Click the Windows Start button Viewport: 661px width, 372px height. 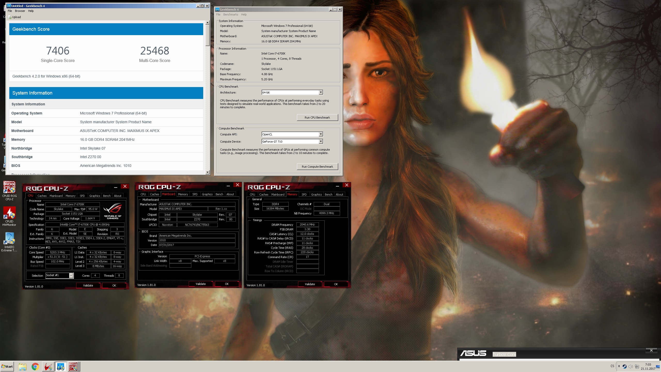tap(7, 366)
